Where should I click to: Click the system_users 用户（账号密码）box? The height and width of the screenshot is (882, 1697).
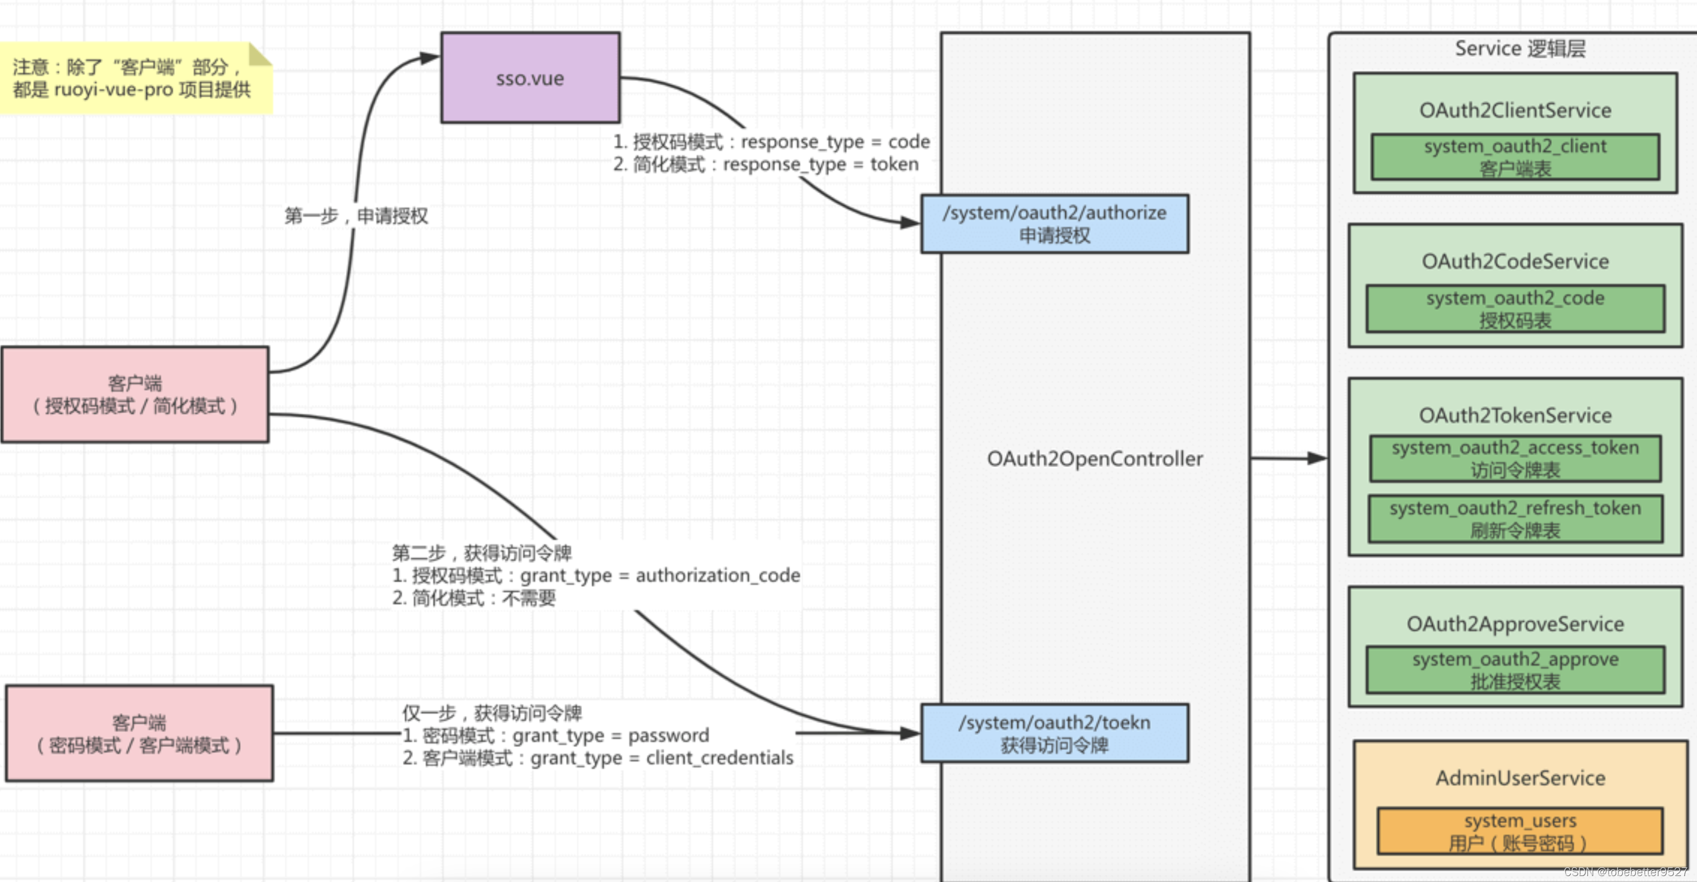pyautogui.click(x=1520, y=831)
